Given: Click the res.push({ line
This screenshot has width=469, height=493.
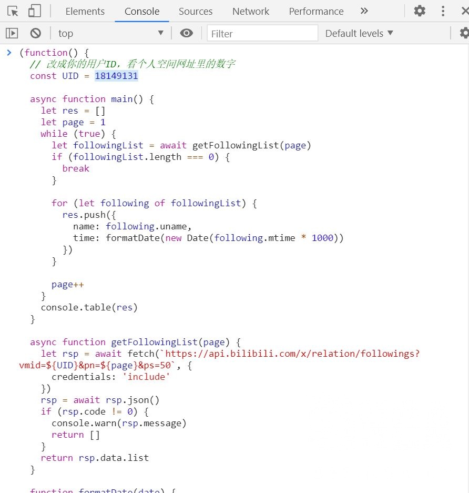Looking at the screenshot, I should pyautogui.click(x=89, y=215).
